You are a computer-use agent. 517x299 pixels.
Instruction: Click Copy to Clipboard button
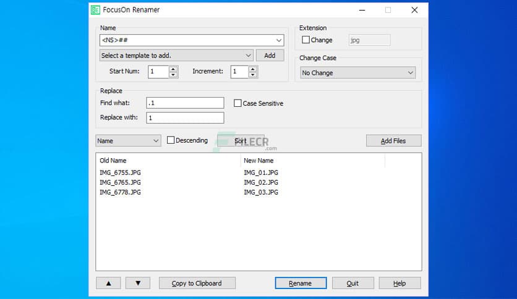[x=197, y=283]
